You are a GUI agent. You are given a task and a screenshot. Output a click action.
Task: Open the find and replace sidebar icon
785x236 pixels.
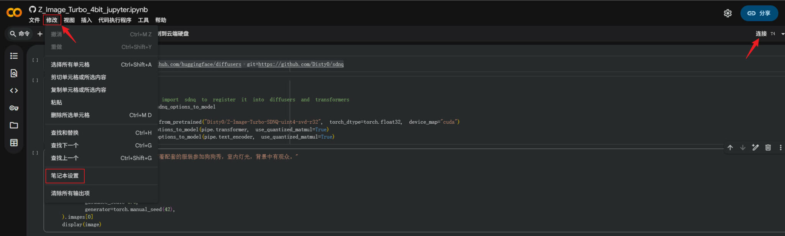[x=14, y=73]
